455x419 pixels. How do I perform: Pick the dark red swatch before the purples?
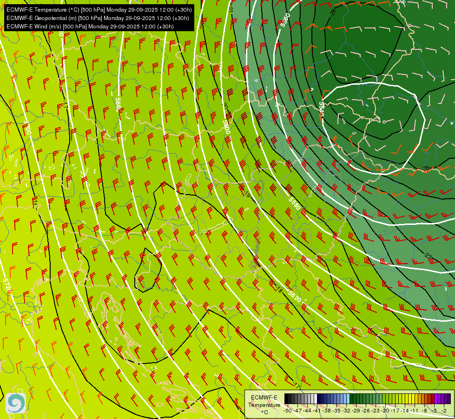(x=433, y=399)
